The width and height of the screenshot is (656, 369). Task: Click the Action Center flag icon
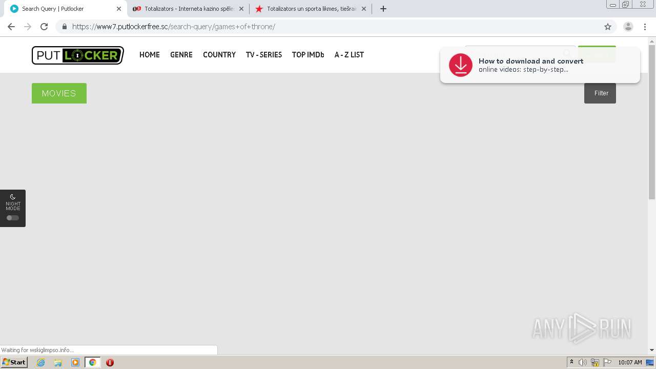(x=607, y=362)
